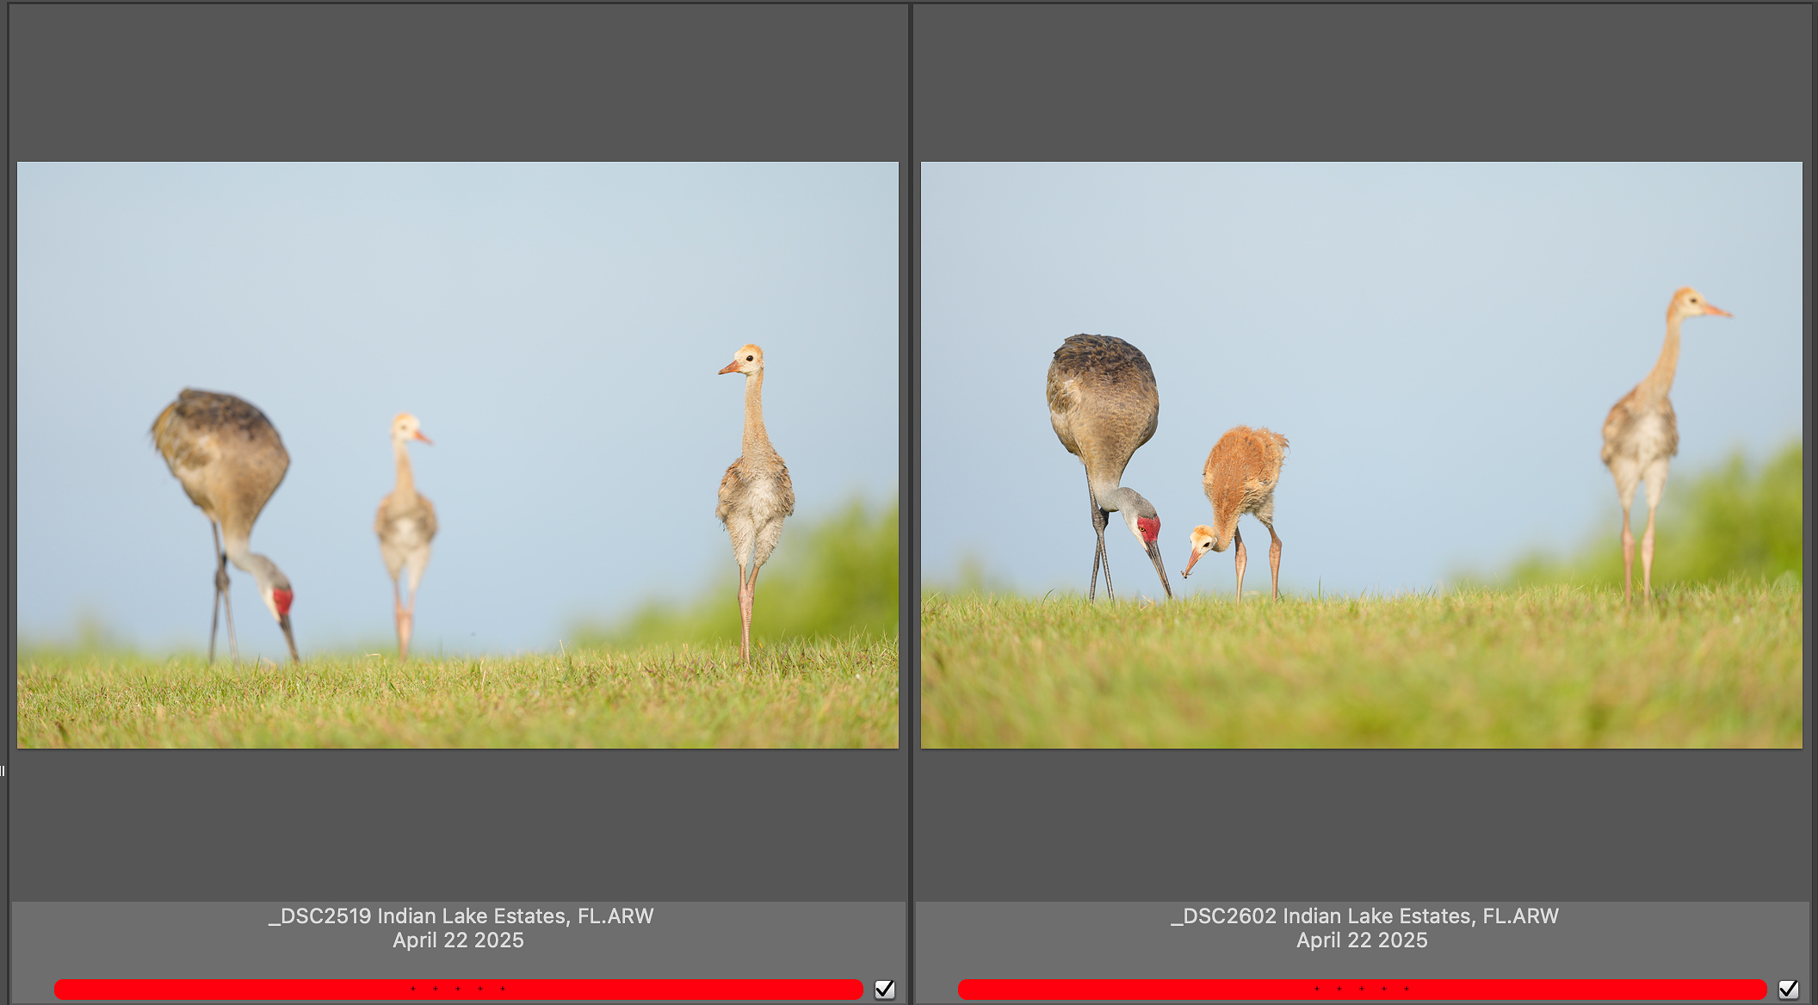Untag the _DSC2519 image checkbox
1818x1005 pixels.
(884, 990)
